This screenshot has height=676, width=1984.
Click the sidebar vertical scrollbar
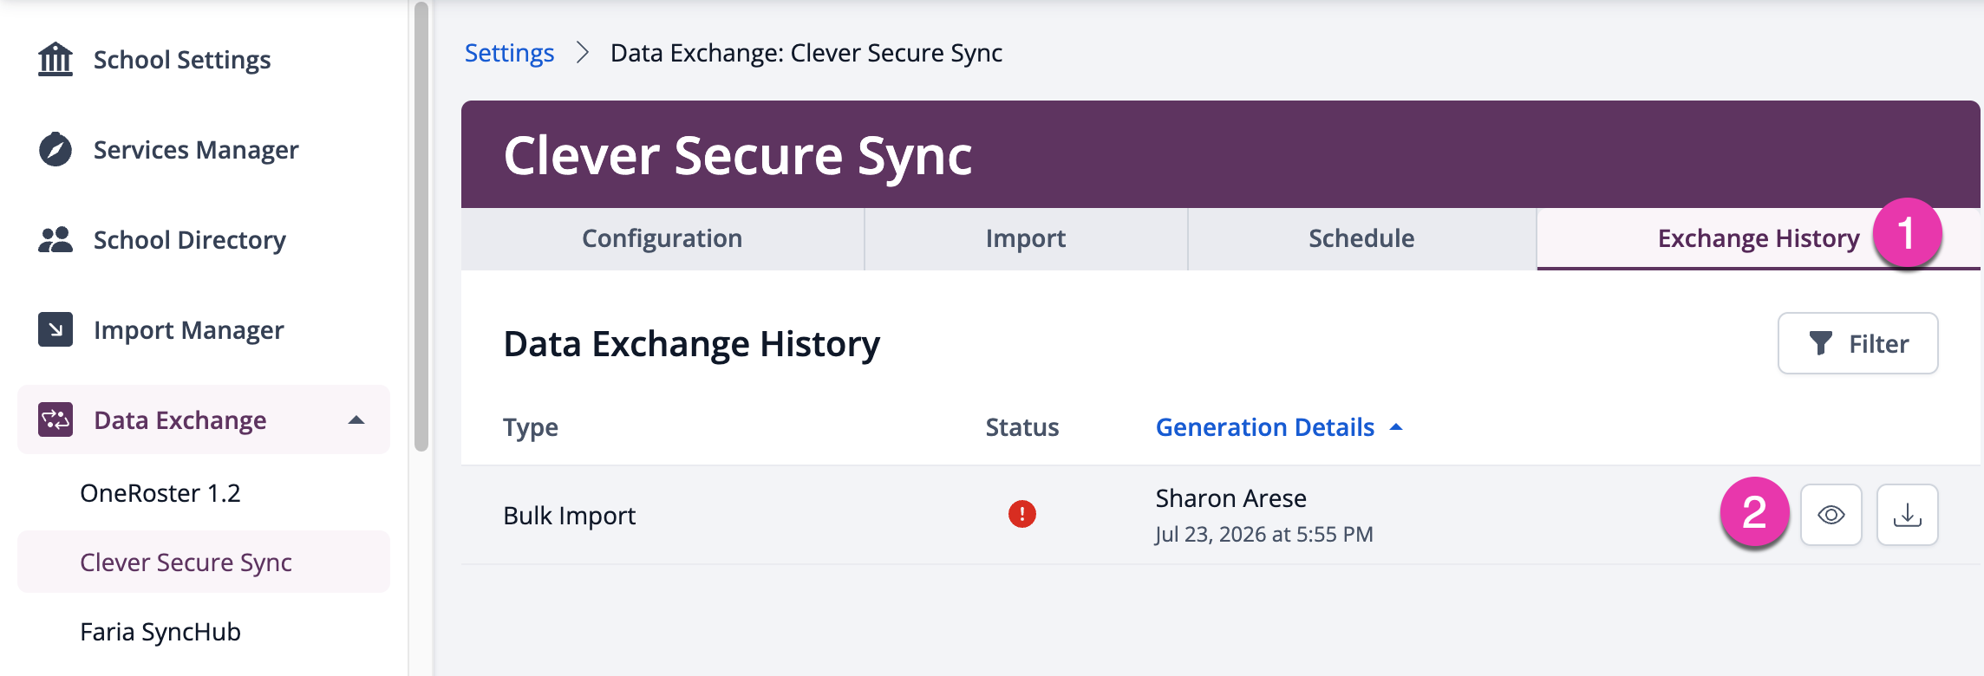[x=421, y=227]
